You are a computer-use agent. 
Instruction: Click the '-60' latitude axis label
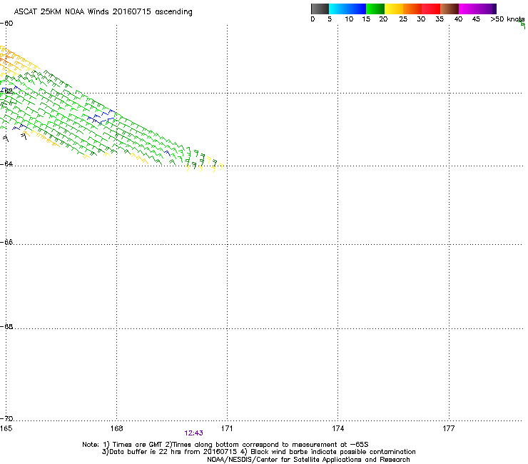[x=6, y=24]
